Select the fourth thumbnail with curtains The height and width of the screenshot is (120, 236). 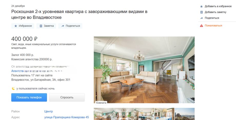point(164,114)
